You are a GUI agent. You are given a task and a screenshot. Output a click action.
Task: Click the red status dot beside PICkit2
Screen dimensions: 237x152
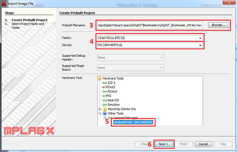103,87
